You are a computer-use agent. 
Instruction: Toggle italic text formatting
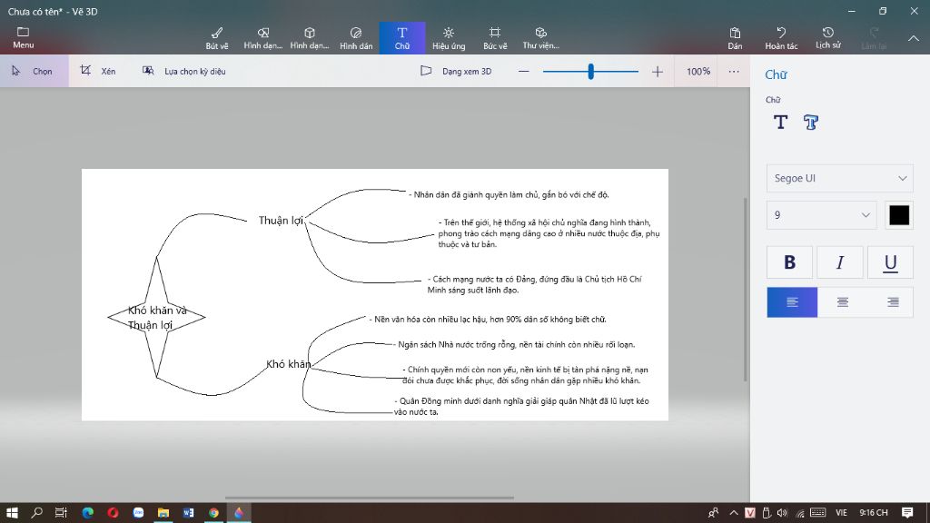tap(840, 262)
